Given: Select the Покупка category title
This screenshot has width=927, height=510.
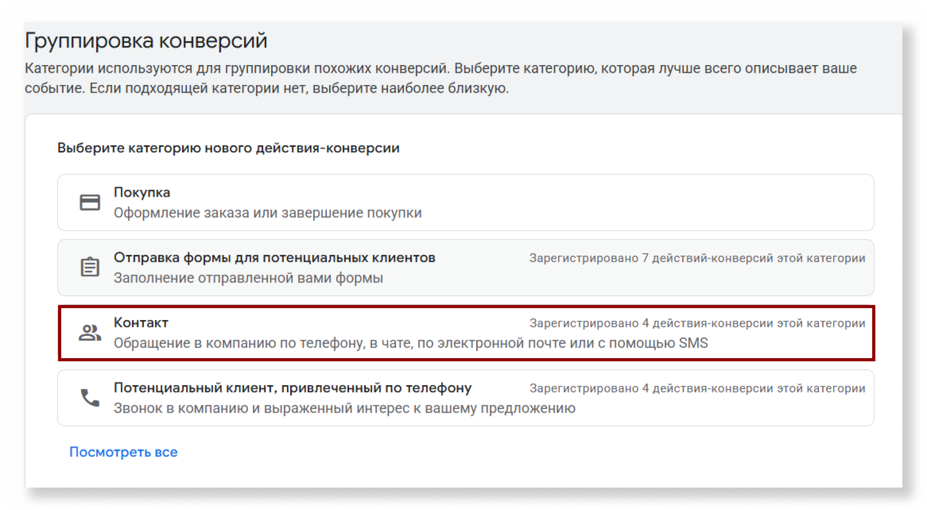Looking at the screenshot, I should 142,192.
